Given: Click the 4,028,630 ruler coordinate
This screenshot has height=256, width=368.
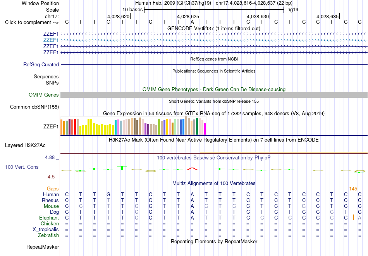Looking at the screenshot, I should click(x=258, y=16).
